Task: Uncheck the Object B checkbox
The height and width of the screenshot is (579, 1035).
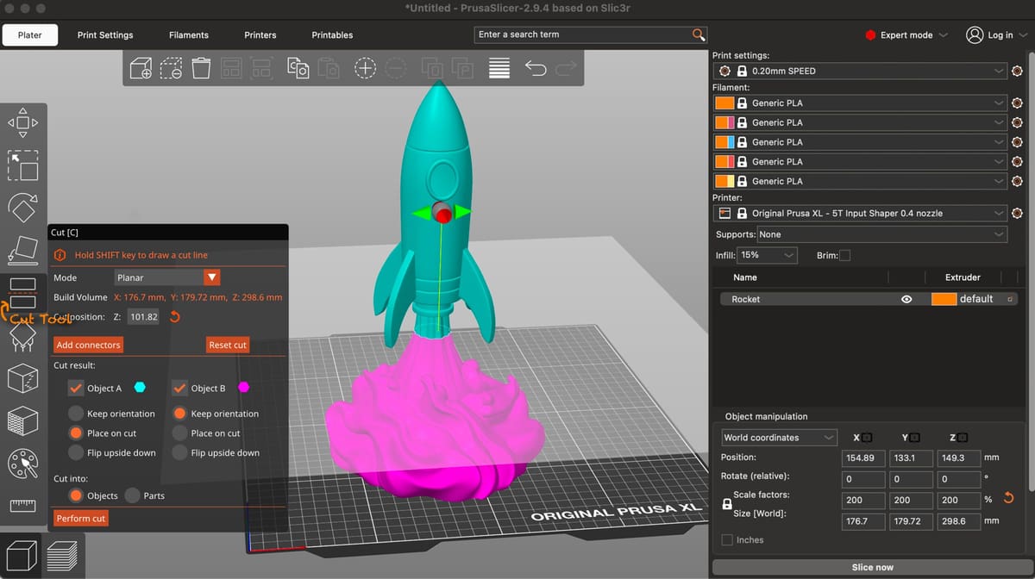Action: pos(179,388)
